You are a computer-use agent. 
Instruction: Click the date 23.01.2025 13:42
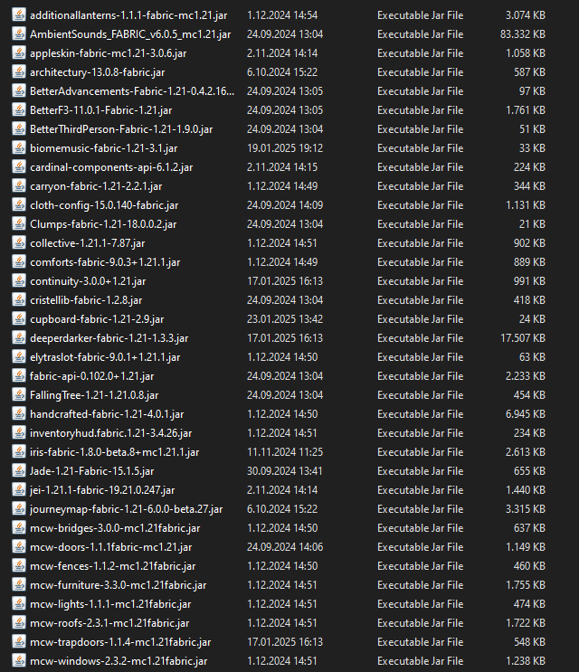tap(285, 319)
